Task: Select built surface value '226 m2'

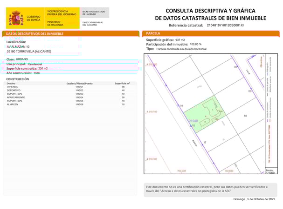Action: point(43,69)
